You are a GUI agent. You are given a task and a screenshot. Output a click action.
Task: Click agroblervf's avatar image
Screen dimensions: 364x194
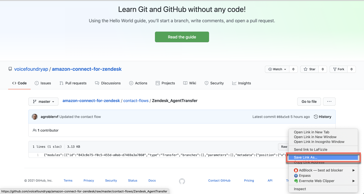(x=35, y=117)
